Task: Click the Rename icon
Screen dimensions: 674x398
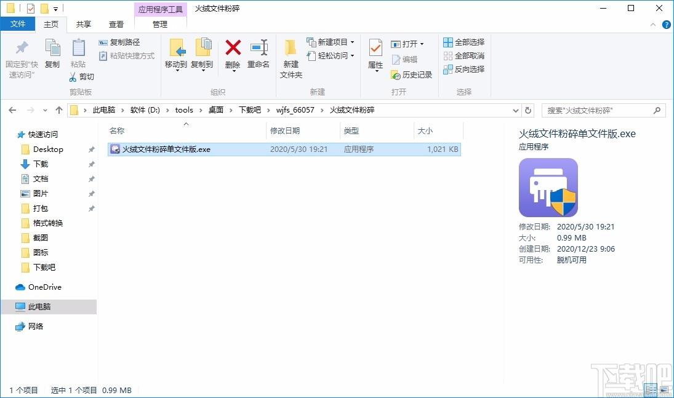Action: coord(259,47)
